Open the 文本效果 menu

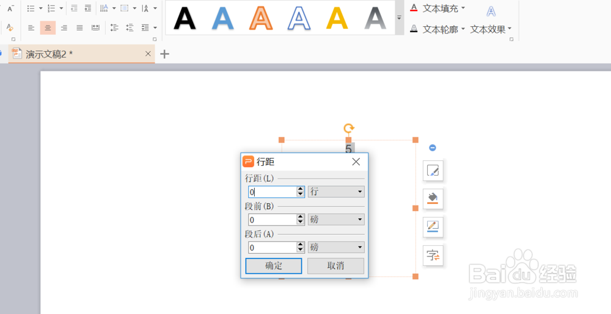tap(491, 29)
